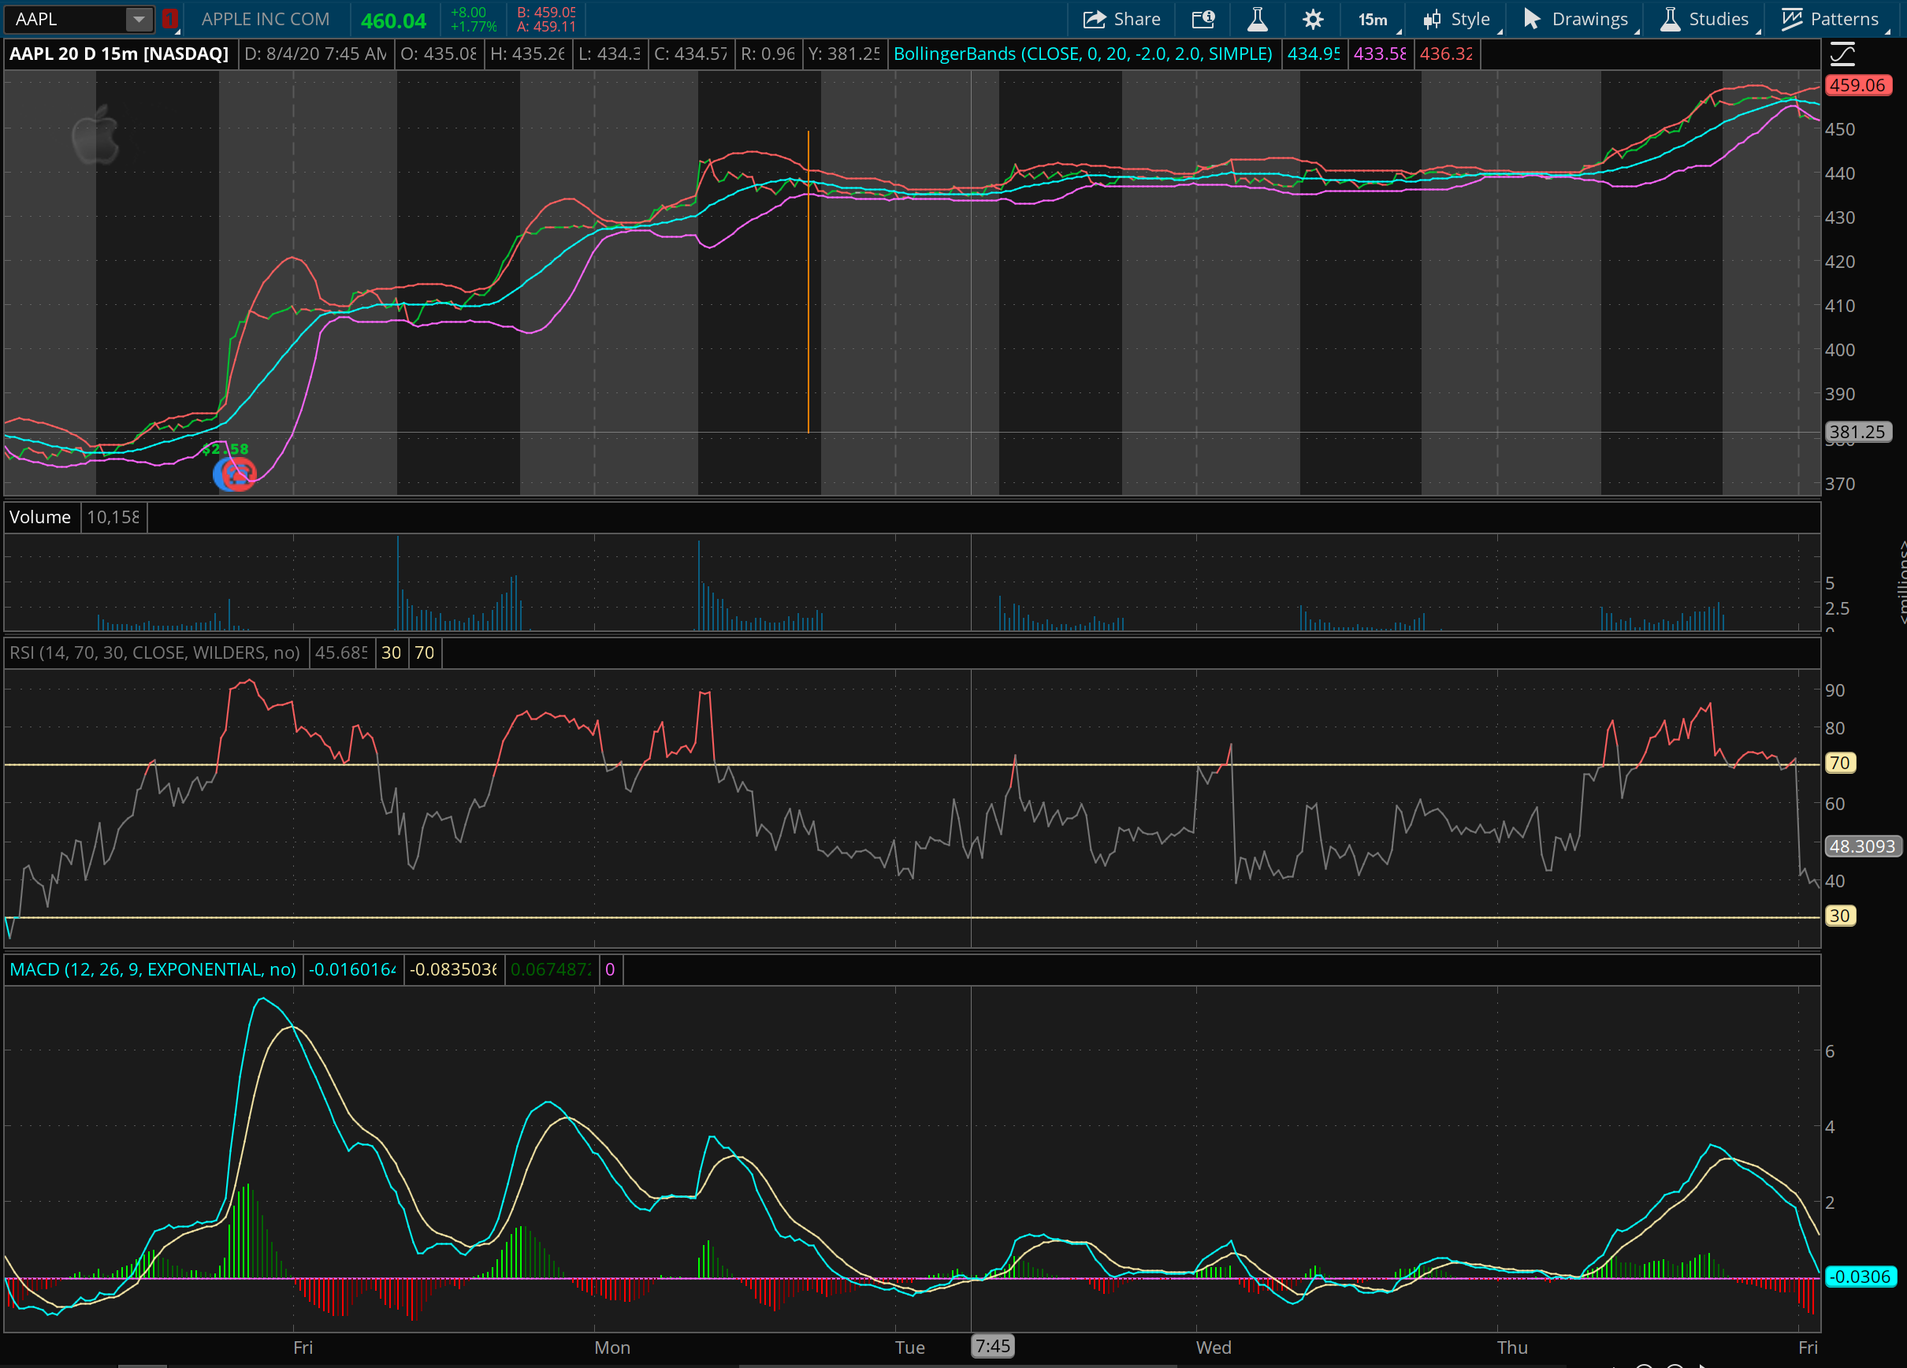Click the AAPL 20 D 15m [NASDAQ] title

118,54
